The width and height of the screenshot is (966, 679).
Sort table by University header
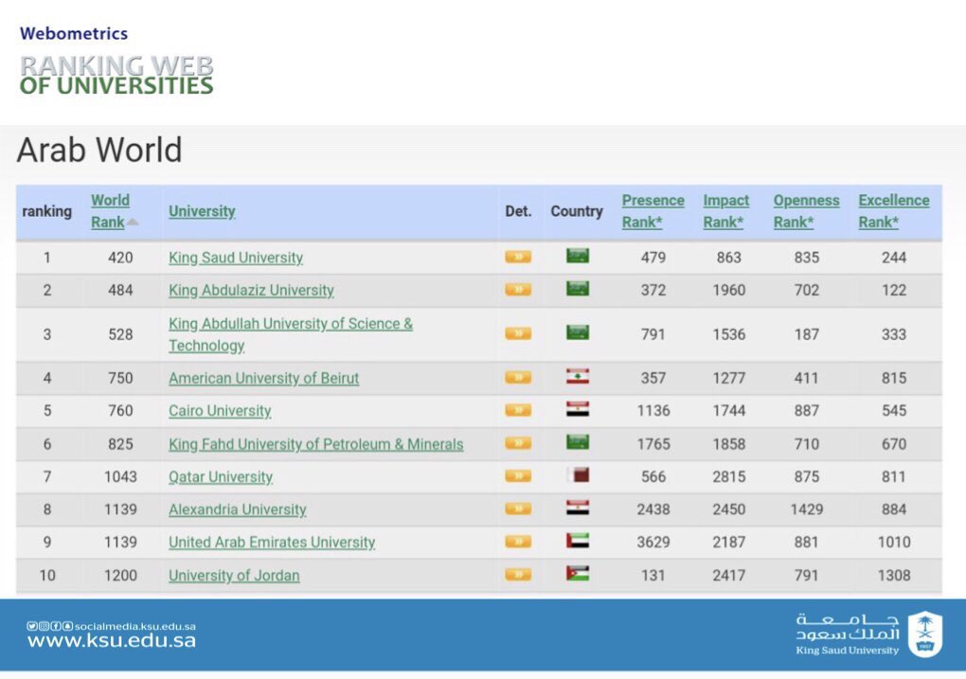click(x=202, y=211)
